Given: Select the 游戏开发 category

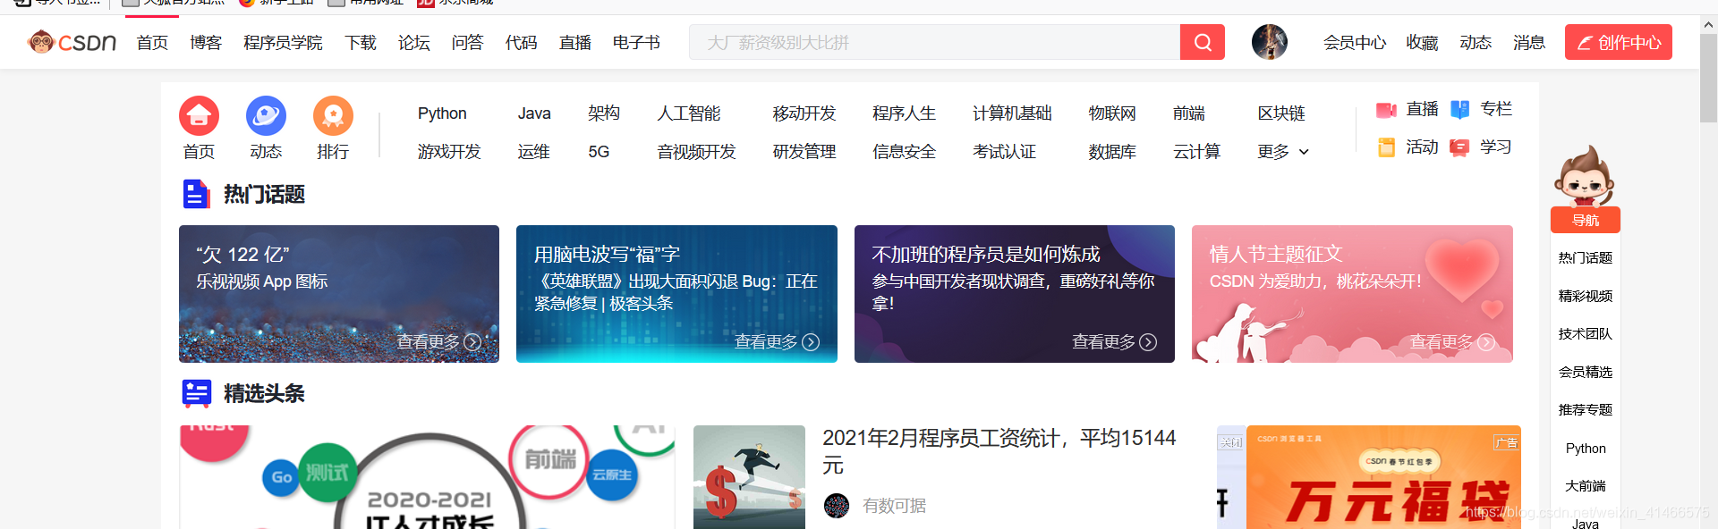Looking at the screenshot, I should click(x=449, y=152).
